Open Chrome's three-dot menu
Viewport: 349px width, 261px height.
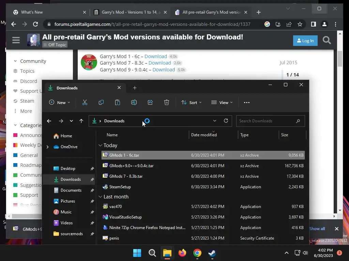point(335,24)
